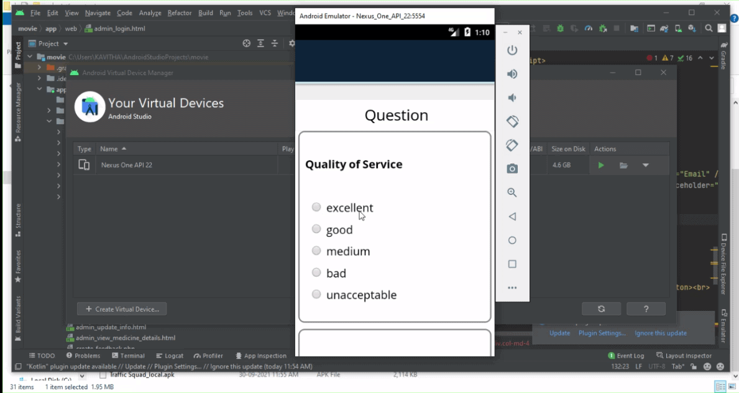Open admin_view_medicine_details.html file in tree

click(x=125, y=338)
